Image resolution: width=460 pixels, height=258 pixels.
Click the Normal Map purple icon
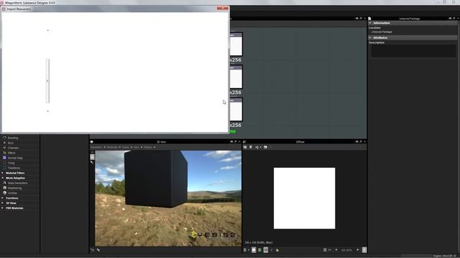[x=4, y=158]
